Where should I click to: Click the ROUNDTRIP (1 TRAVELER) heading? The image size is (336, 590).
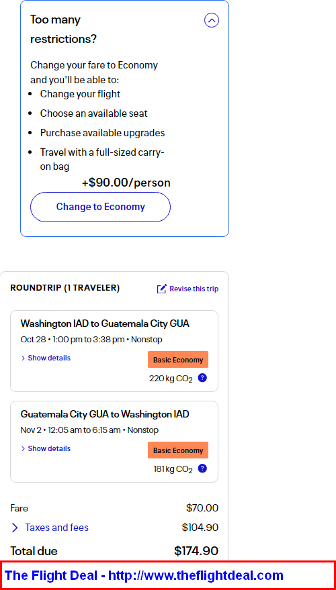(65, 288)
